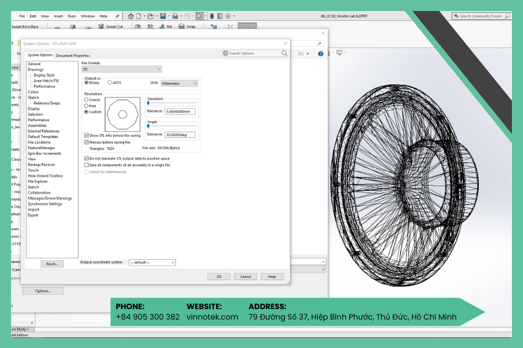Switch to the System Options tab
The image size is (523, 348).
coord(40,55)
